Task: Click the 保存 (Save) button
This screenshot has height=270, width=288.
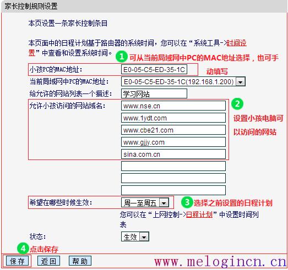Action: (x=17, y=261)
